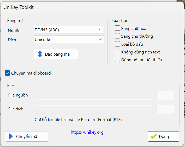Click the File đích text field

point(93,109)
